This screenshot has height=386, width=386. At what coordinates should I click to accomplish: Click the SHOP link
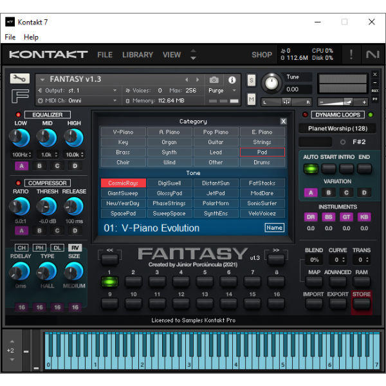pos(262,55)
